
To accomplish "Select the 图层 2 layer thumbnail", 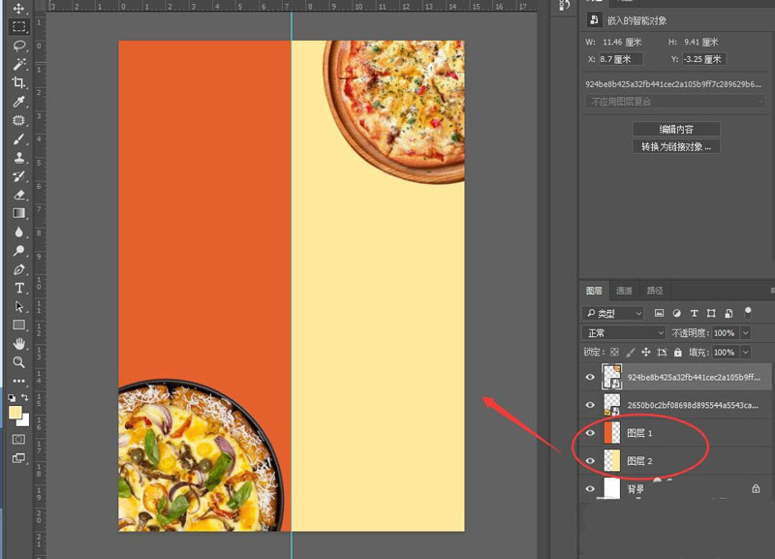I will pos(612,460).
